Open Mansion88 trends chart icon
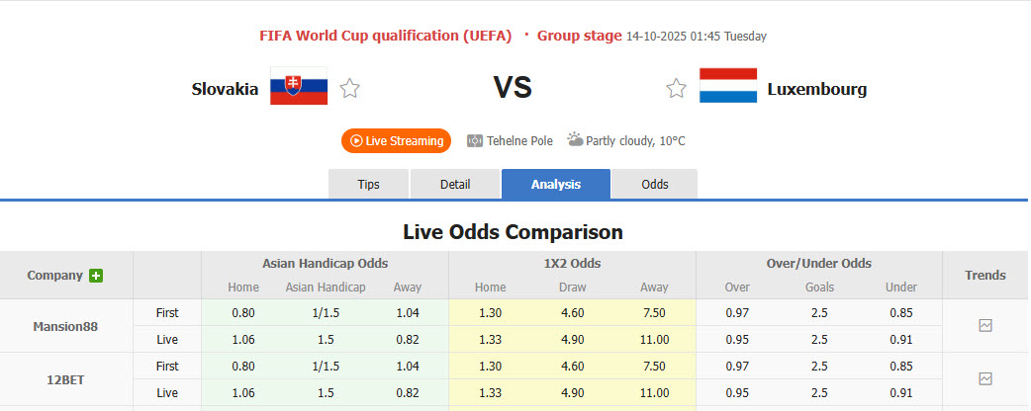 (x=985, y=325)
